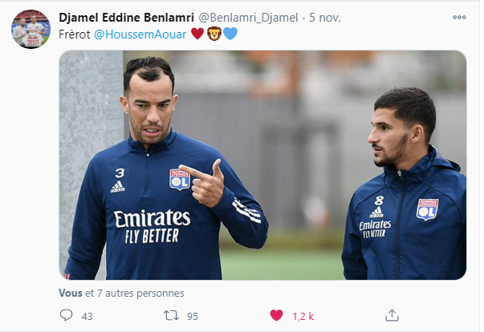
Task: Open the @Benlamri_Djamel handle link
Action: pyautogui.click(x=248, y=18)
